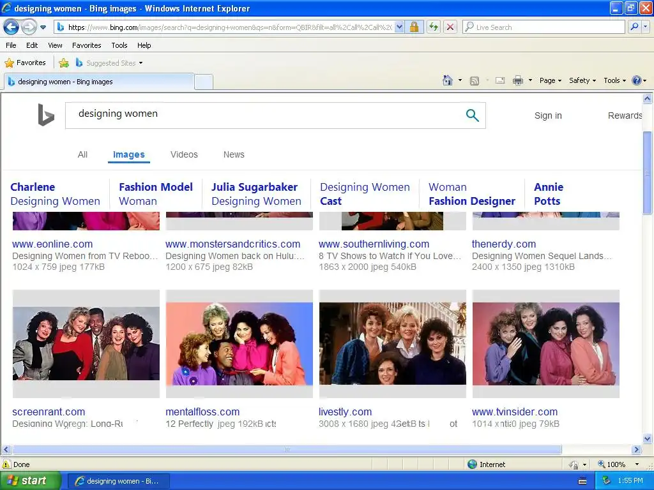Viewport: 654px width, 490px height.
Task: Click the address bar URL field
Action: (225, 27)
